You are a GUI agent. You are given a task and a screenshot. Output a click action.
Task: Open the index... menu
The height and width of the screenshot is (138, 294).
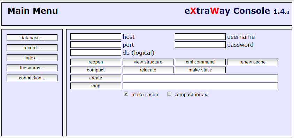[x=32, y=58]
